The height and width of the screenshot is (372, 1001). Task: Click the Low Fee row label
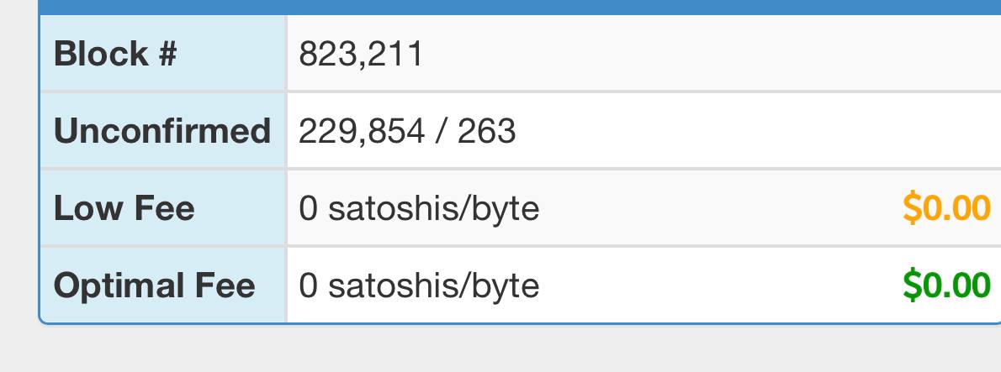pyautogui.click(x=124, y=208)
